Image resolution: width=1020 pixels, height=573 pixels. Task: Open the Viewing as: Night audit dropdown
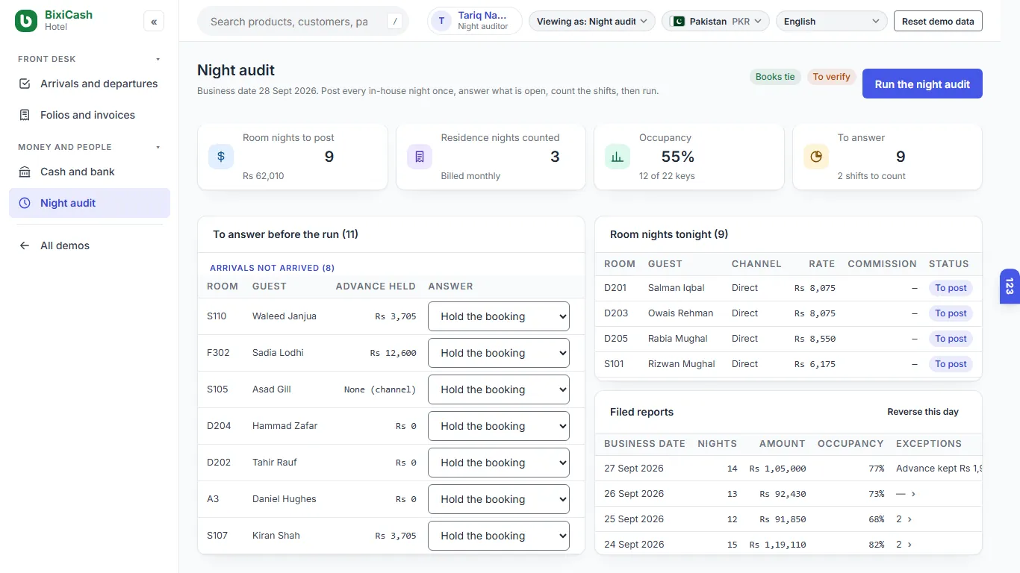pyautogui.click(x=592, y=21)
